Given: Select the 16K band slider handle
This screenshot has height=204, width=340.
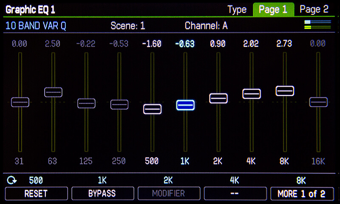Looking at the screenshot, I should point(318,102).
